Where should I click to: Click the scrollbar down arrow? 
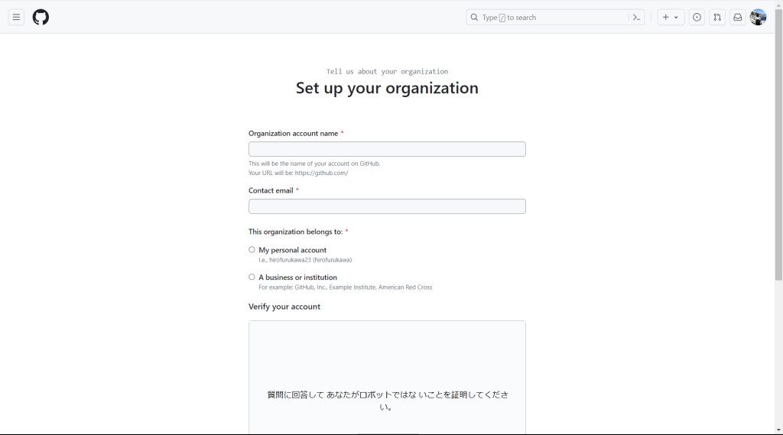(778, 430)
